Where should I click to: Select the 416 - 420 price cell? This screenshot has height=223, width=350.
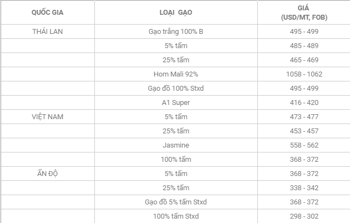[x=304, y=103]
